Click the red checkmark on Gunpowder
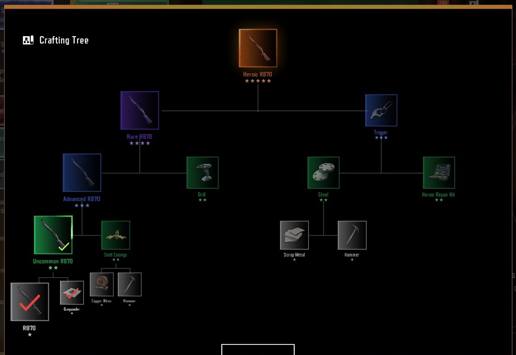Image resolution: width=516 pixels, height=355 pixels. pos(72,293)
